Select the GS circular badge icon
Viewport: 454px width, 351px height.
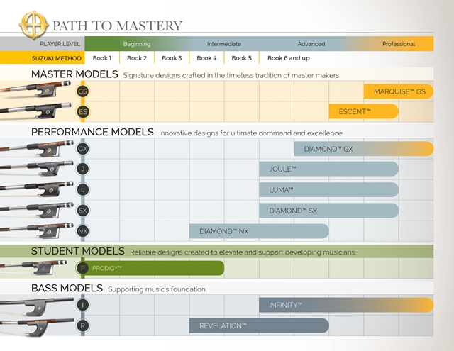coord(83,91)
